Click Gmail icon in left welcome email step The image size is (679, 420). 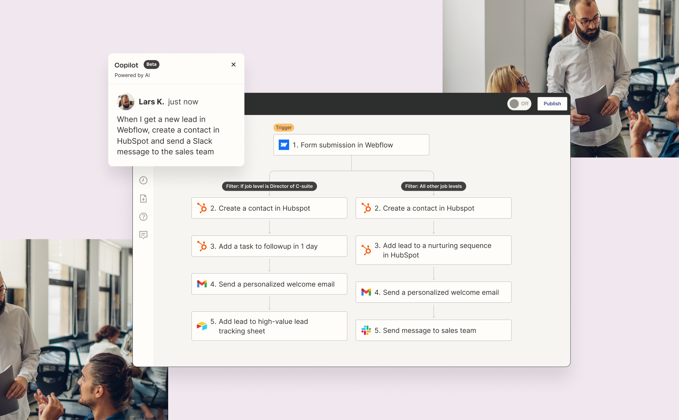[202, 284]
